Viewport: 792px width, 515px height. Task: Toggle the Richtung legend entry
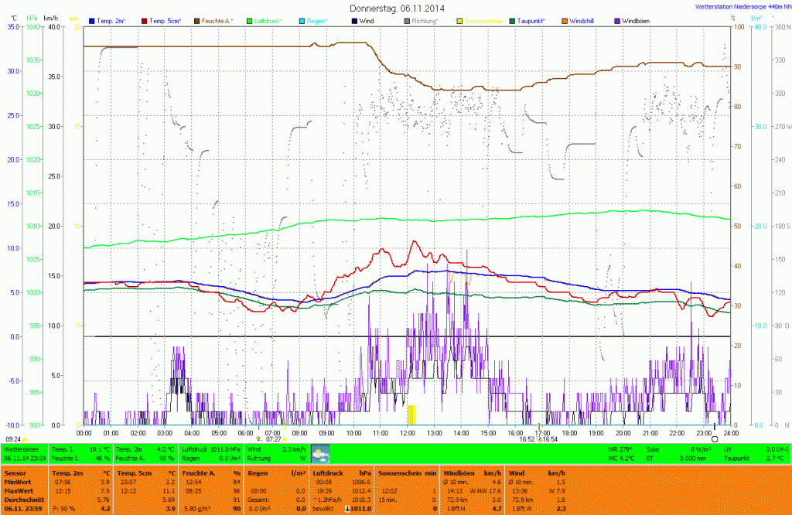coord(408,20)
